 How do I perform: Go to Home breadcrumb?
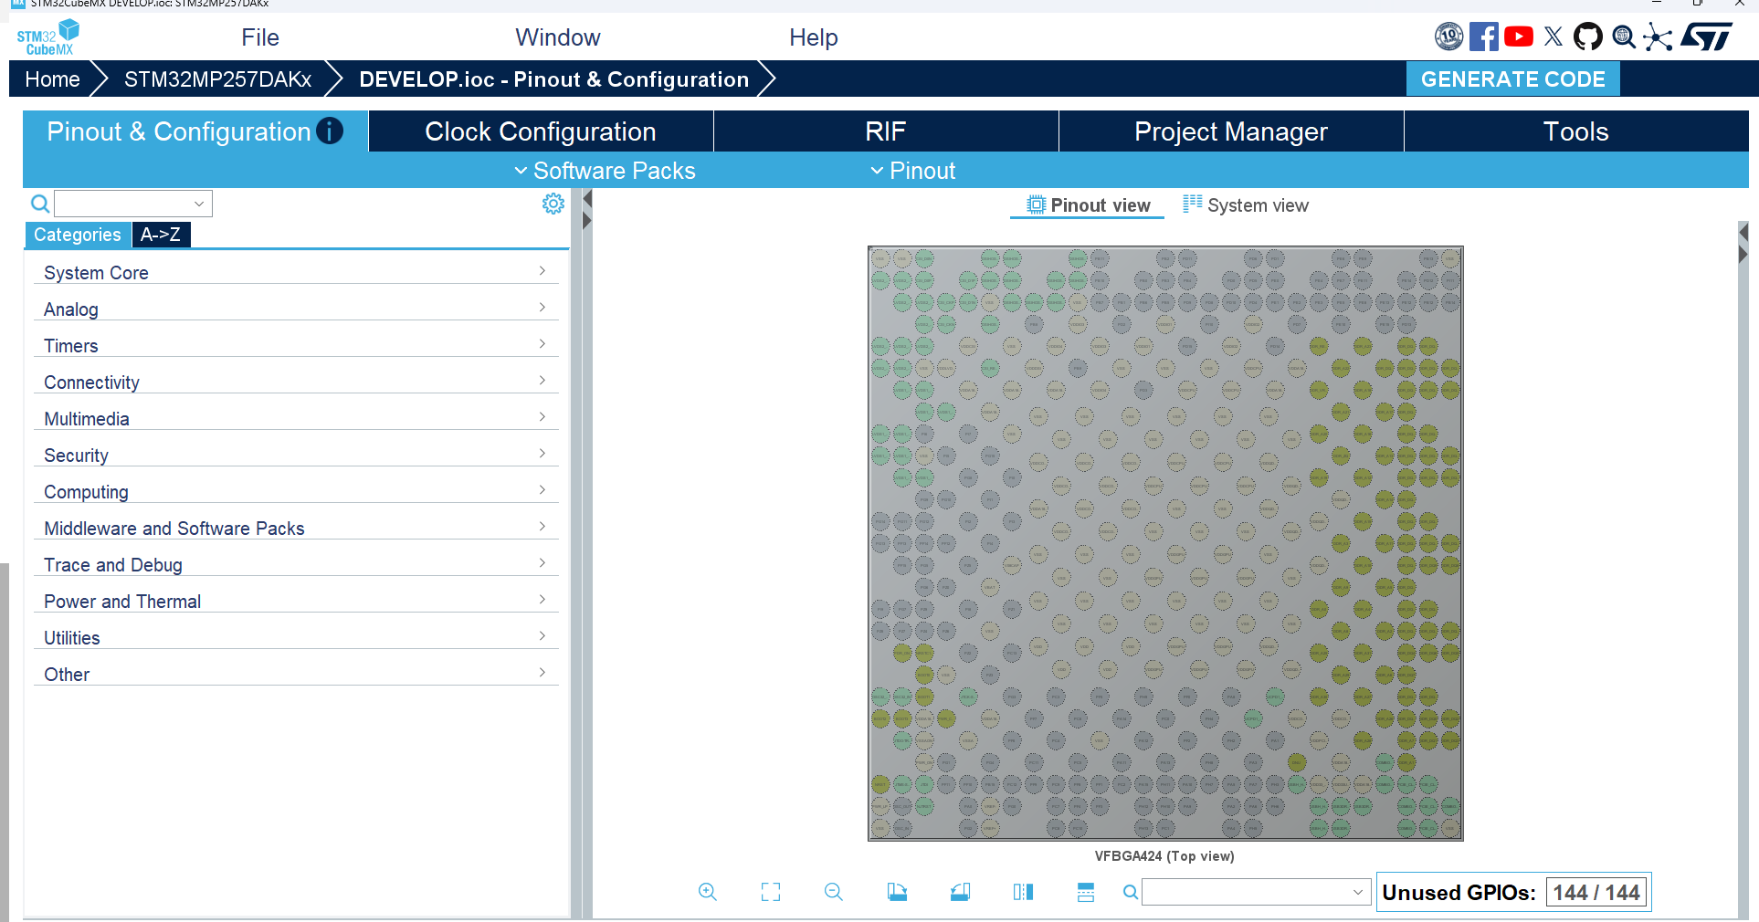(52, 79)
